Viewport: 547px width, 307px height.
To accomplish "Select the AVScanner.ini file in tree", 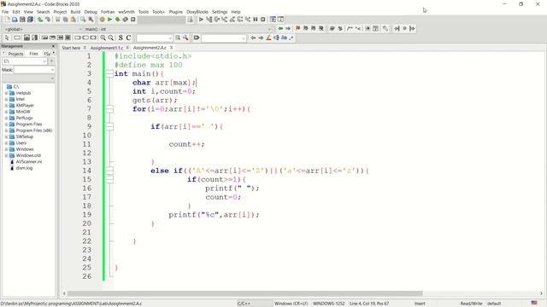I will click(29, 162).
